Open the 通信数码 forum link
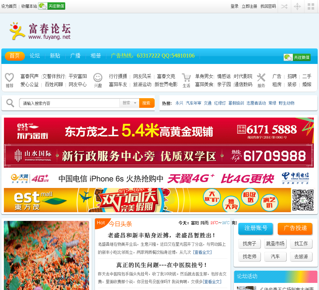The image size is (319, 290). (243, 85)
